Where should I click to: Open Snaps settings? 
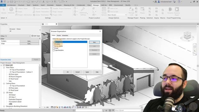pos(19,12)
